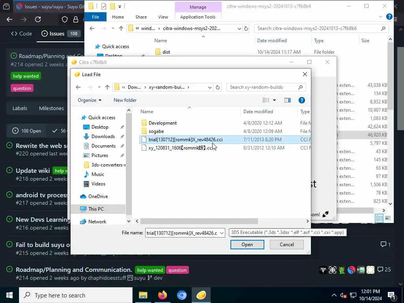Go up one folder in Load File dialog

point(107,87)
